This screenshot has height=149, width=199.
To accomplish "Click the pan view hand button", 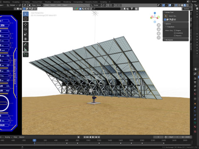I will click(x=159, y=29).
